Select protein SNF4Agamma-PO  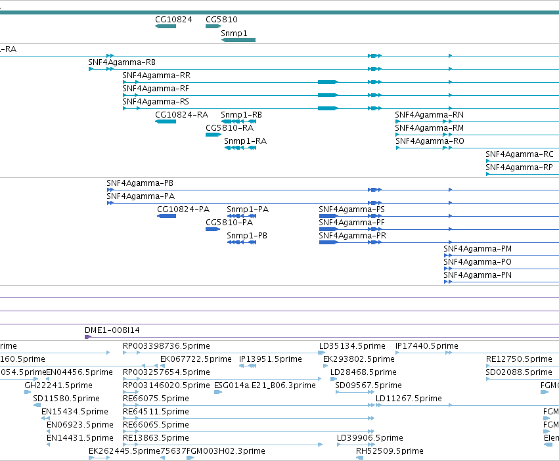coord(478,262)
